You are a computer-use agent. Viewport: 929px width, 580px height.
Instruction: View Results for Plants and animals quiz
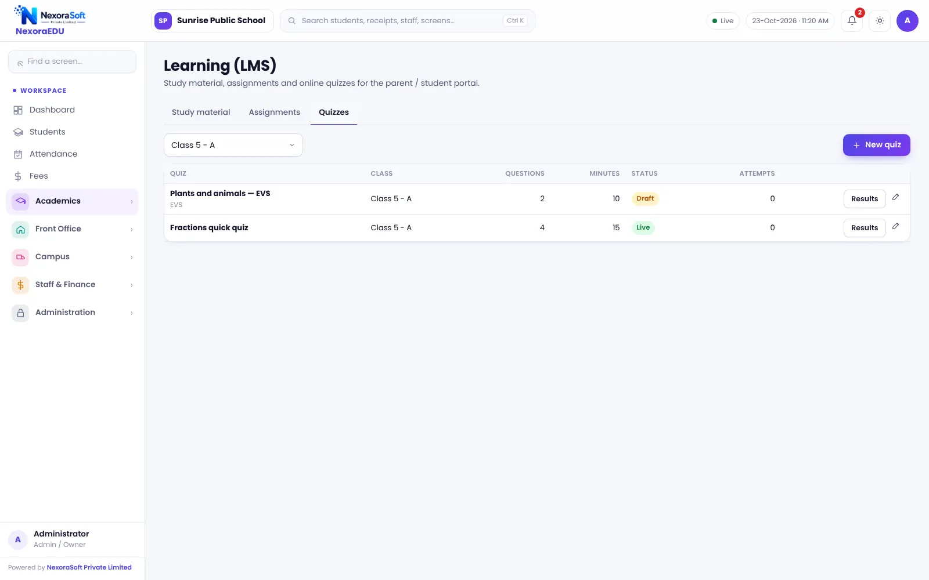pyautogui.click(x=865, y=199)
